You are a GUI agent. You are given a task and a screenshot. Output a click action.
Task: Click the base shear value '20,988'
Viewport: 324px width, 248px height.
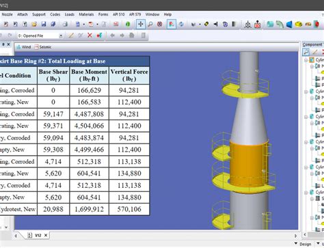[x=53, y=209]
